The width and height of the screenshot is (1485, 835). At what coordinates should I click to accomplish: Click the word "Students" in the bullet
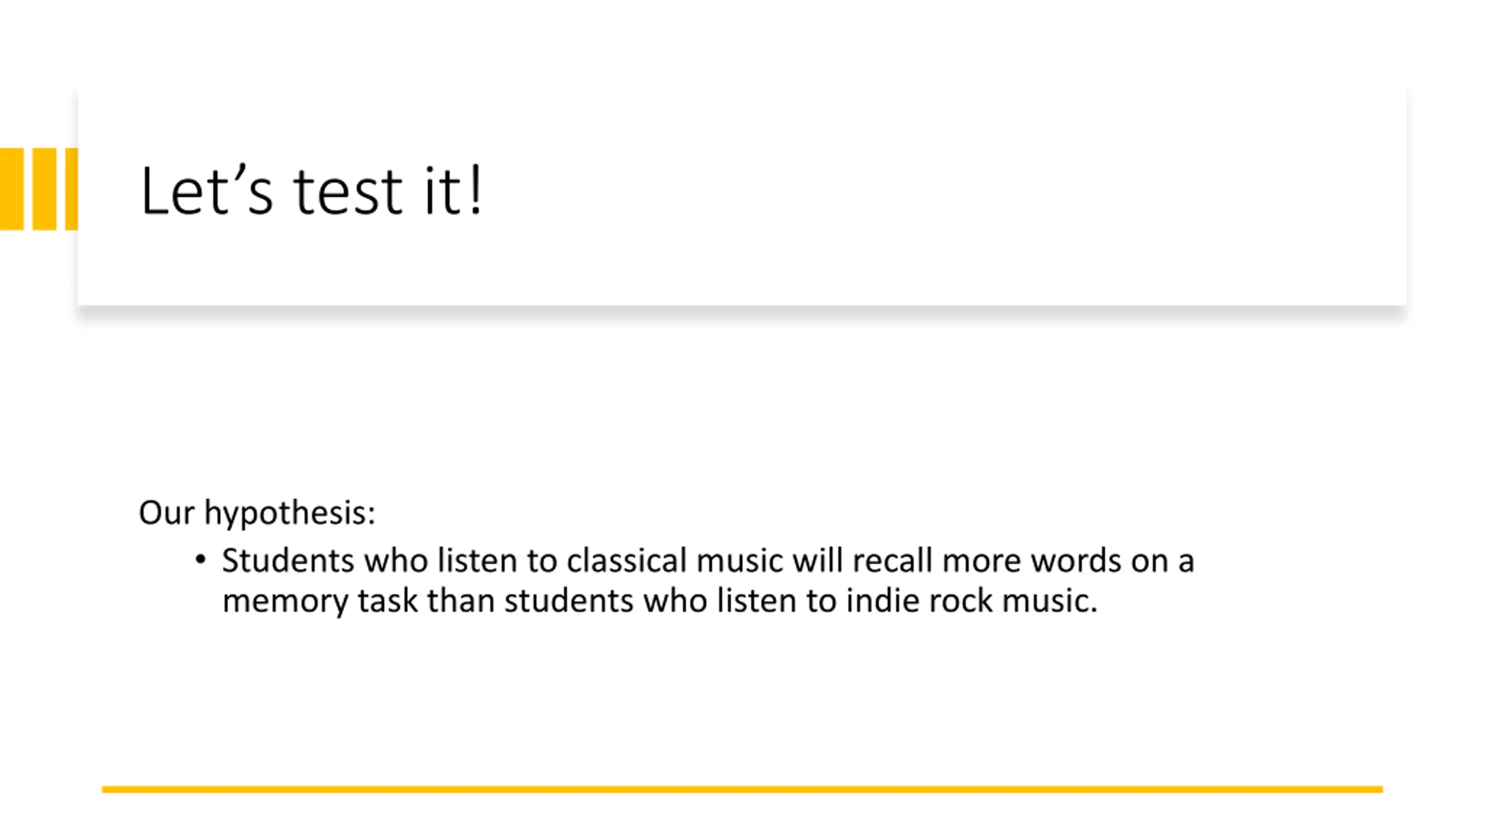(x=288, y=561)
